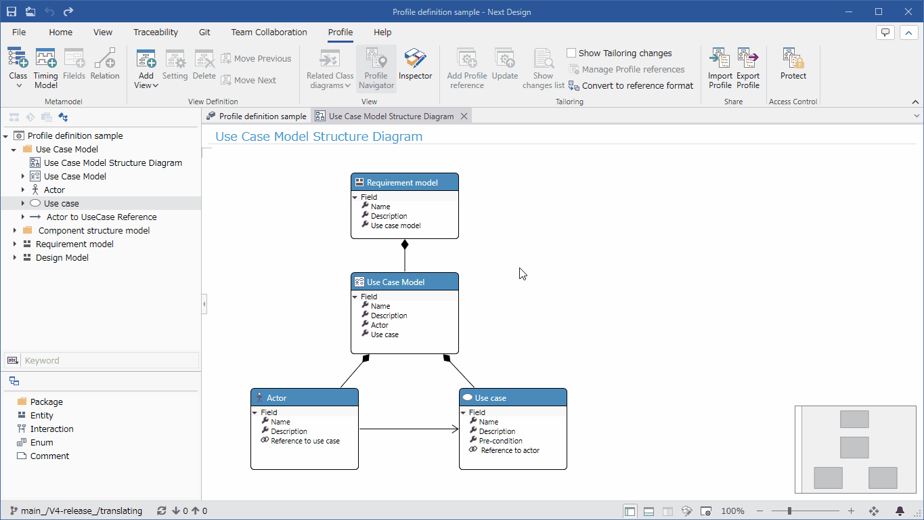Click Convert to reference format
The height and width of the screenshot is (520, 924).
point(631,85)
